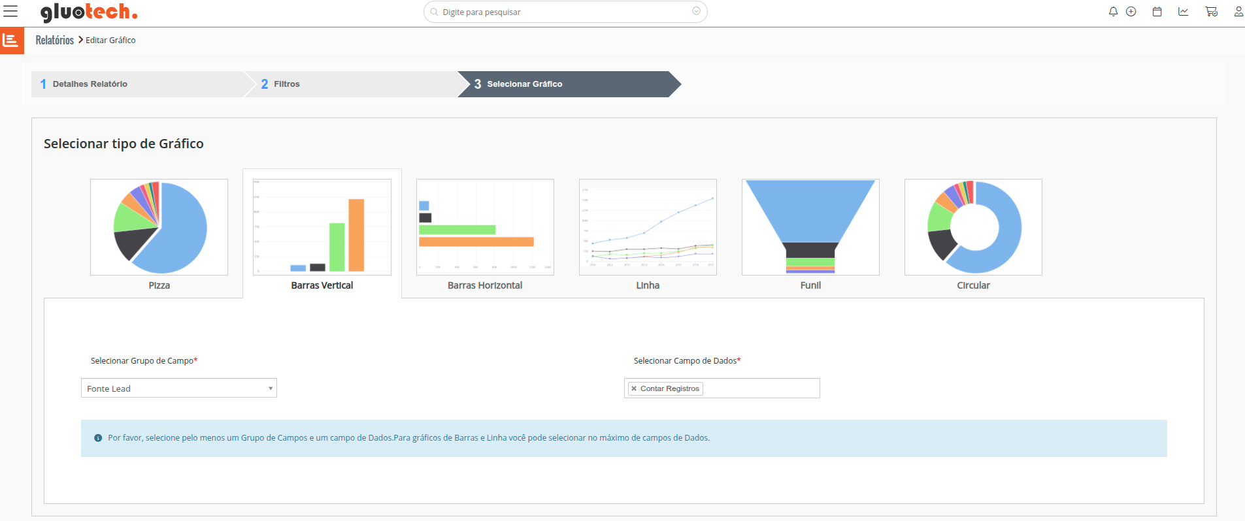The height and width of the screenshot is (521, 1245).
Task: Click the Relatórios breadcrumb link
Action: point(54,40)
